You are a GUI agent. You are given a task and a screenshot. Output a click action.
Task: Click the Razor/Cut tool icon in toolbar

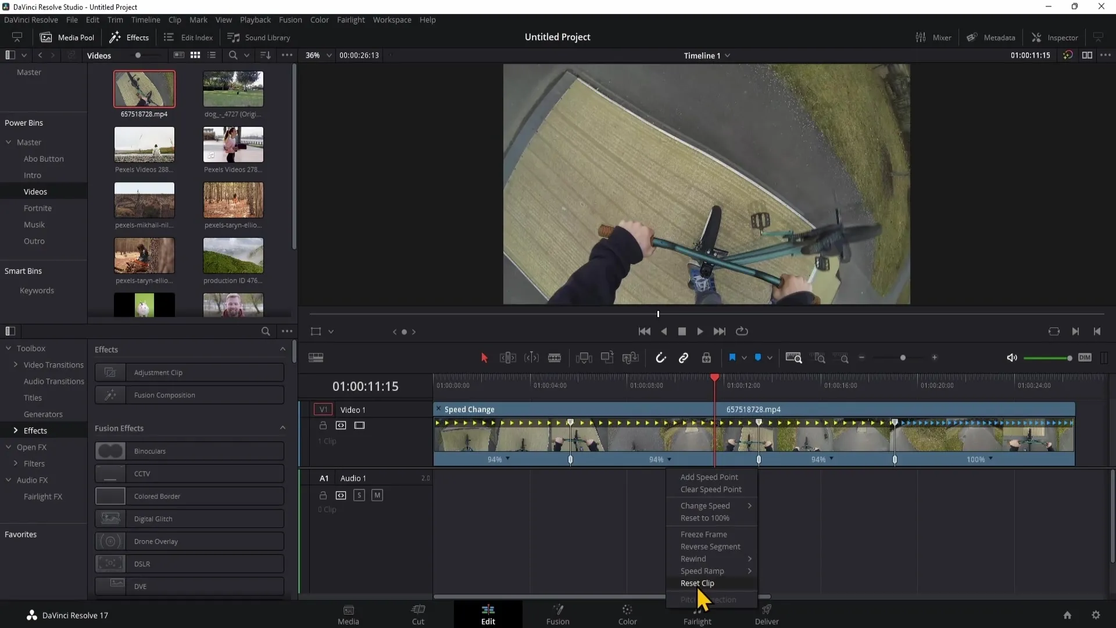556,358
